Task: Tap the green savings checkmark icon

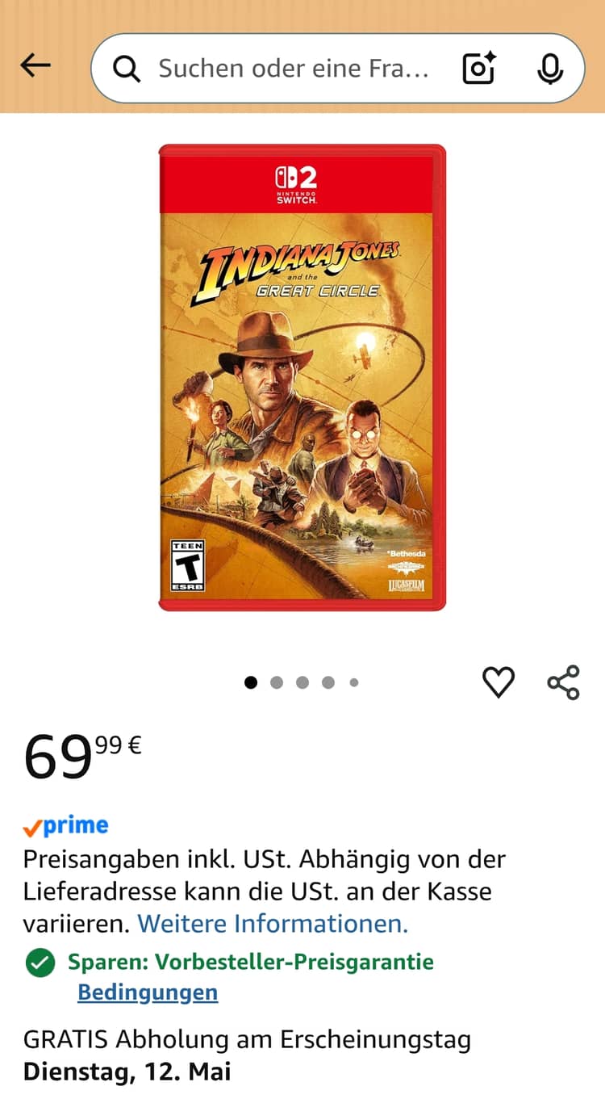Action: [x=40, y=963]
